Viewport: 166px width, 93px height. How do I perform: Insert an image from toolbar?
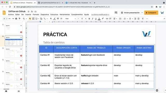coord(36,19)
